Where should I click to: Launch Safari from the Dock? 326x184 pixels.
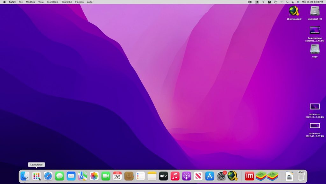pyautogui.click(x=48, y=176)
